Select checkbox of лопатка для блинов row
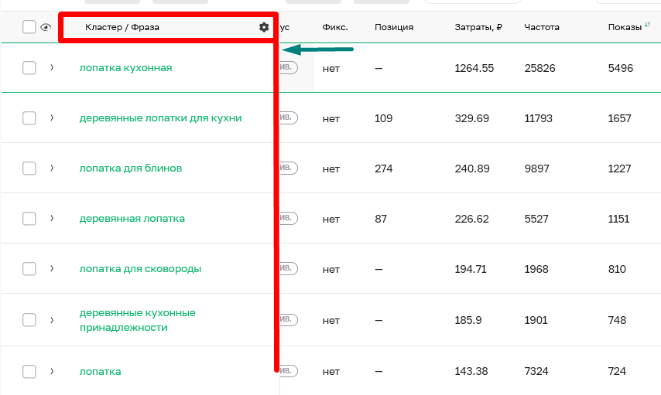The width and height of the screenshot is (661, 395). click(29, 169)
